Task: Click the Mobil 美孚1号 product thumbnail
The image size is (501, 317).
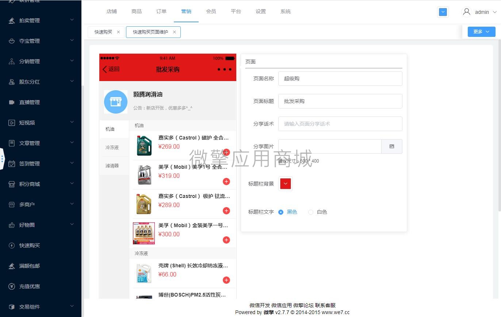Action: pyautogui.click(x=144, y=175)
